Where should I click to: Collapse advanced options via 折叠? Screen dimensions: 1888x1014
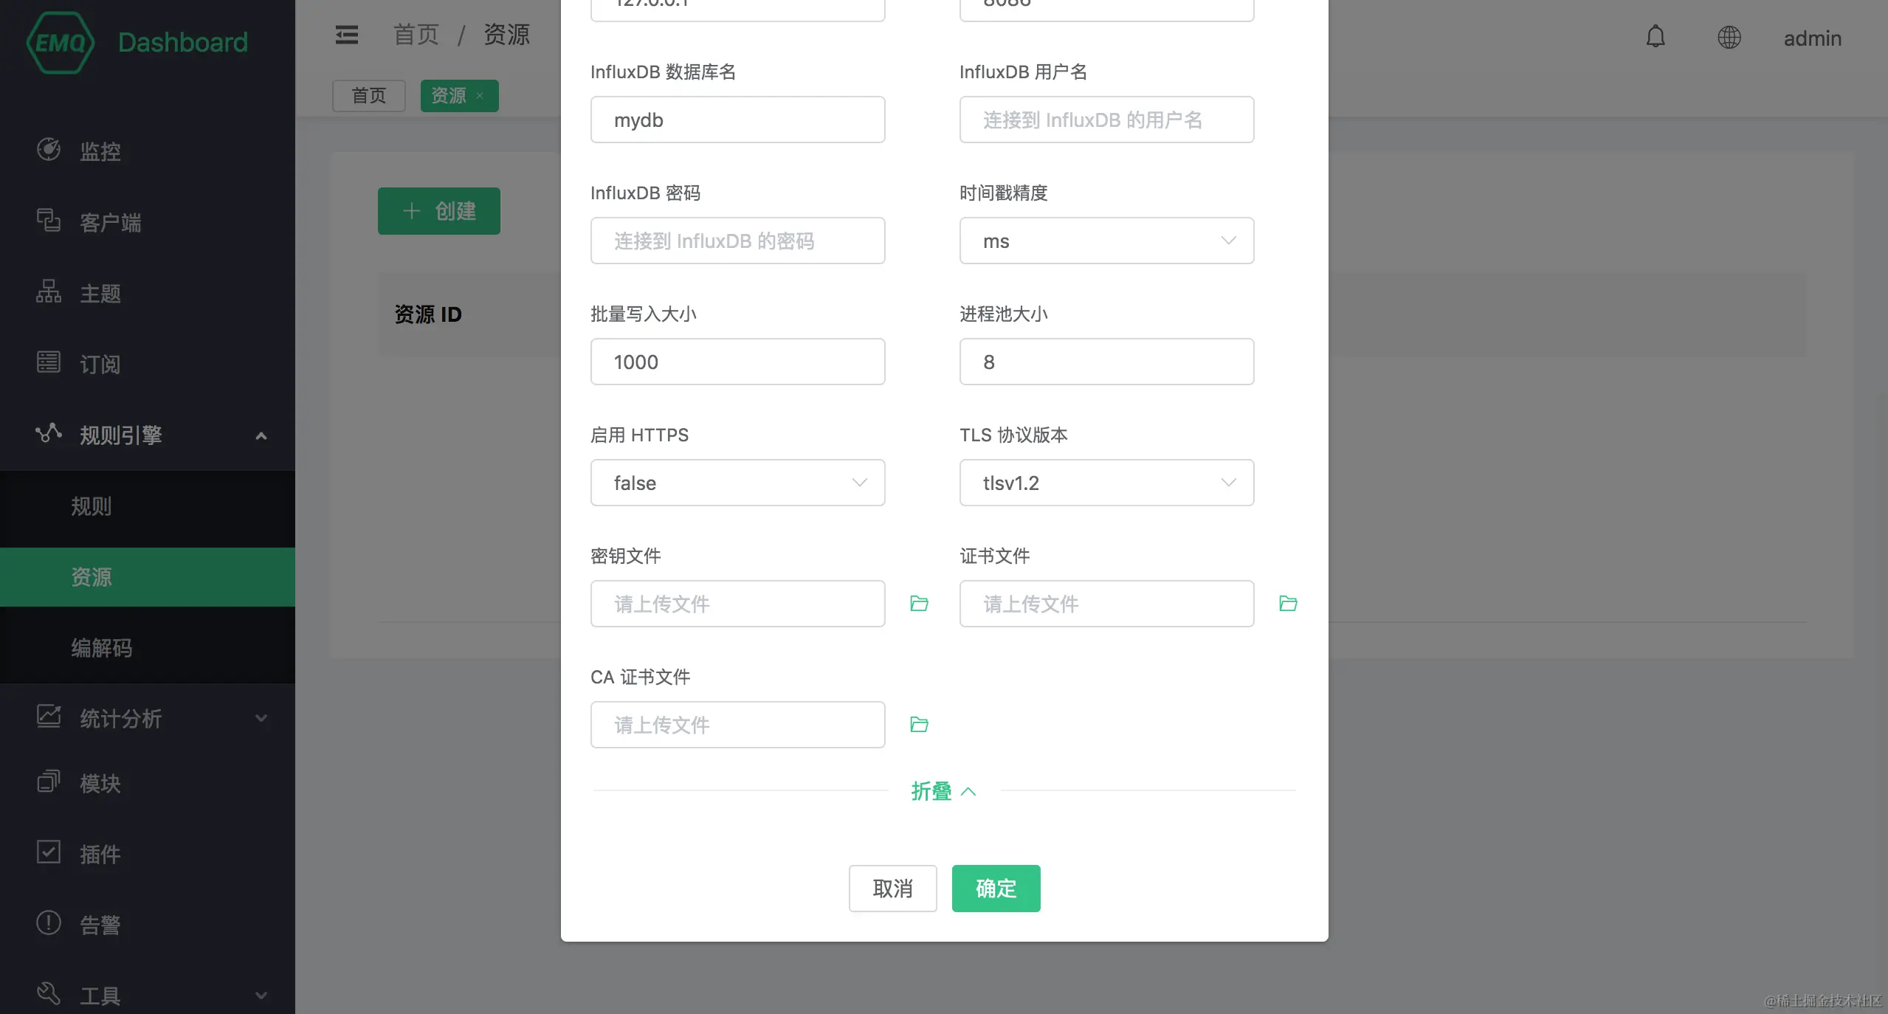943,791
